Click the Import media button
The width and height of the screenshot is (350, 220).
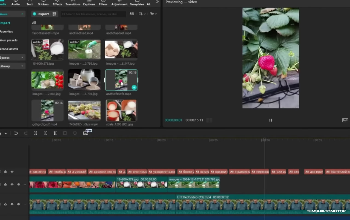tap(41, 14)
